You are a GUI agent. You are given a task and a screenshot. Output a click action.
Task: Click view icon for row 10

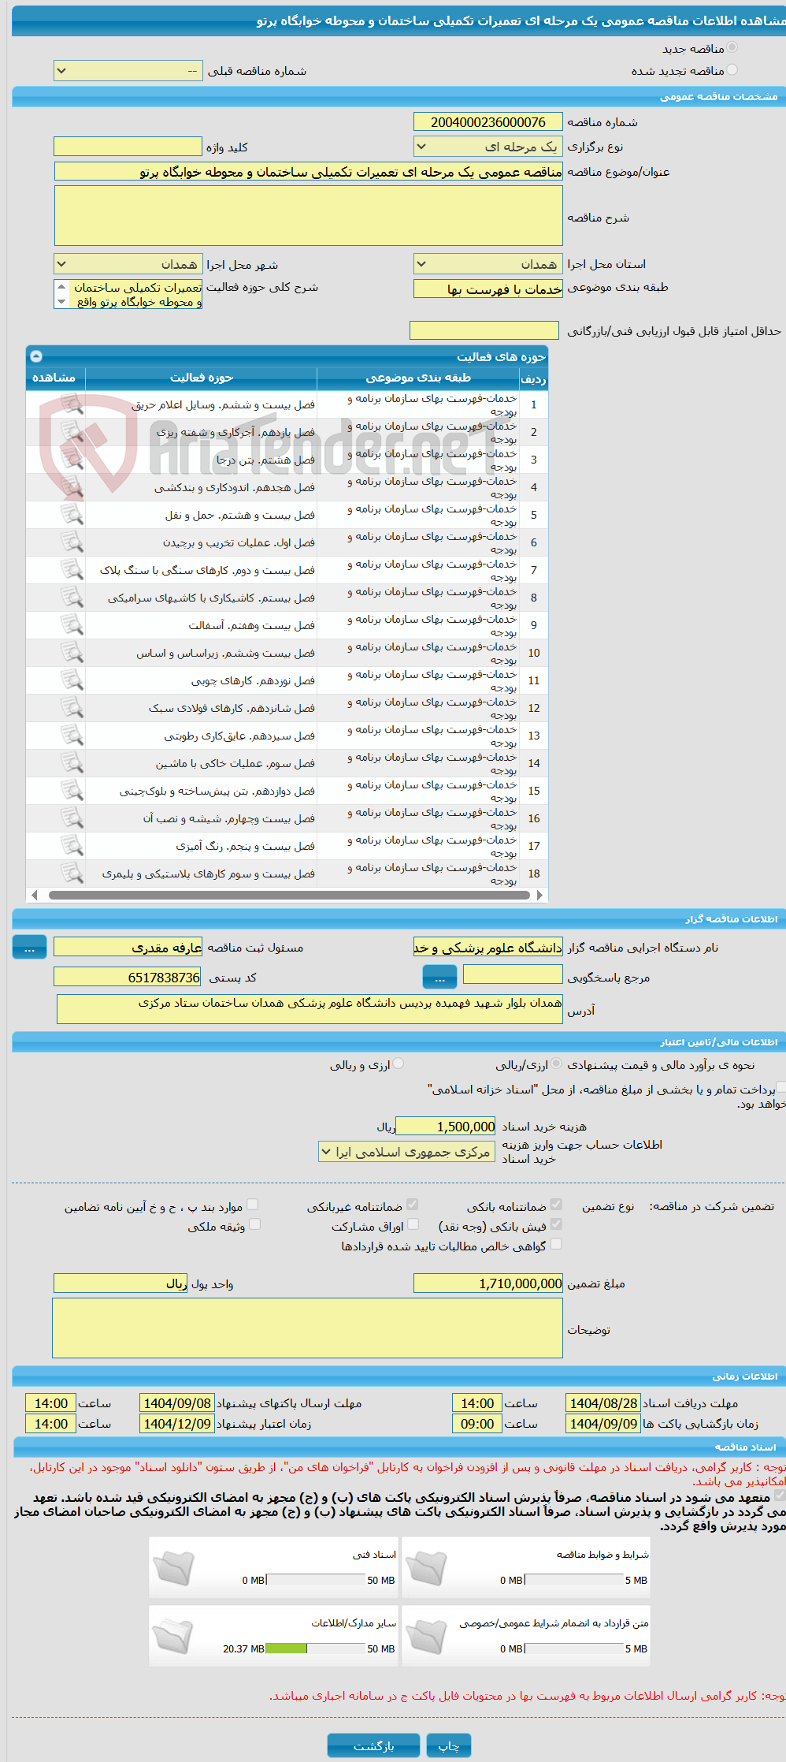pos(72,653)
